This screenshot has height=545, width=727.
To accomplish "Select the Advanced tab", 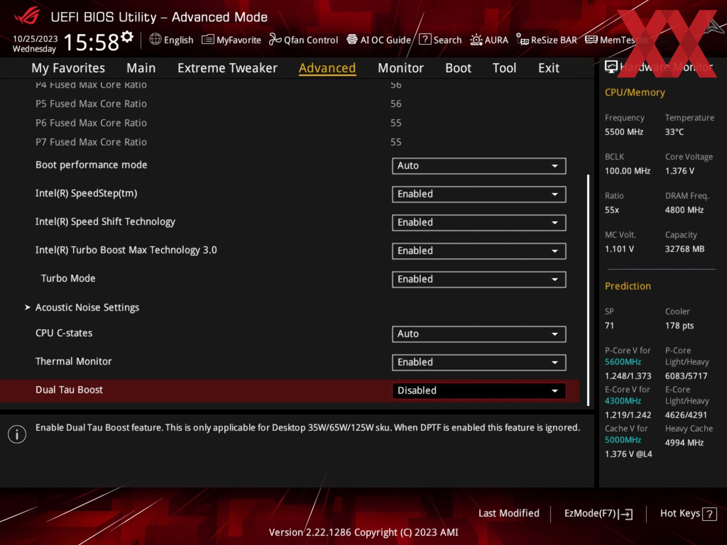I will pos(327,68).
